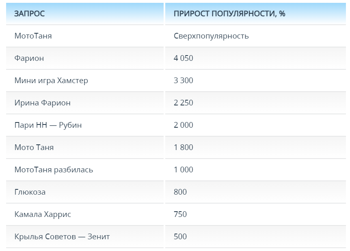Viewport: 350px width, 251px height.
Task: Click the 3 300 growth value
Action: tap(184, 80)
